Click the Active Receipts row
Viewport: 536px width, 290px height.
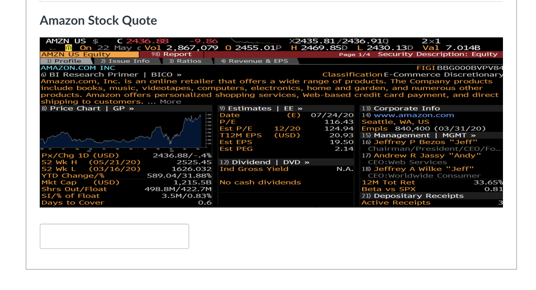pyautogui.click(x=432, y=203)
